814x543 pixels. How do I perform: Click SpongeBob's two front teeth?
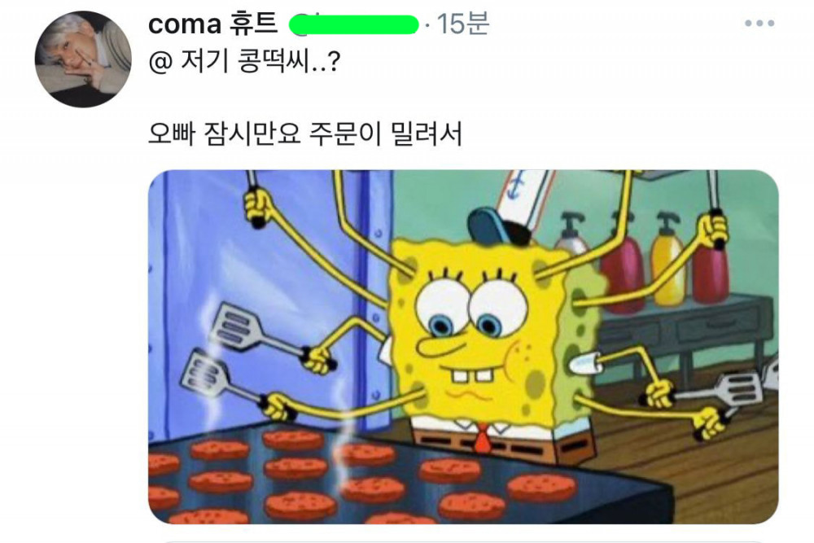click(x=471, y=375)
